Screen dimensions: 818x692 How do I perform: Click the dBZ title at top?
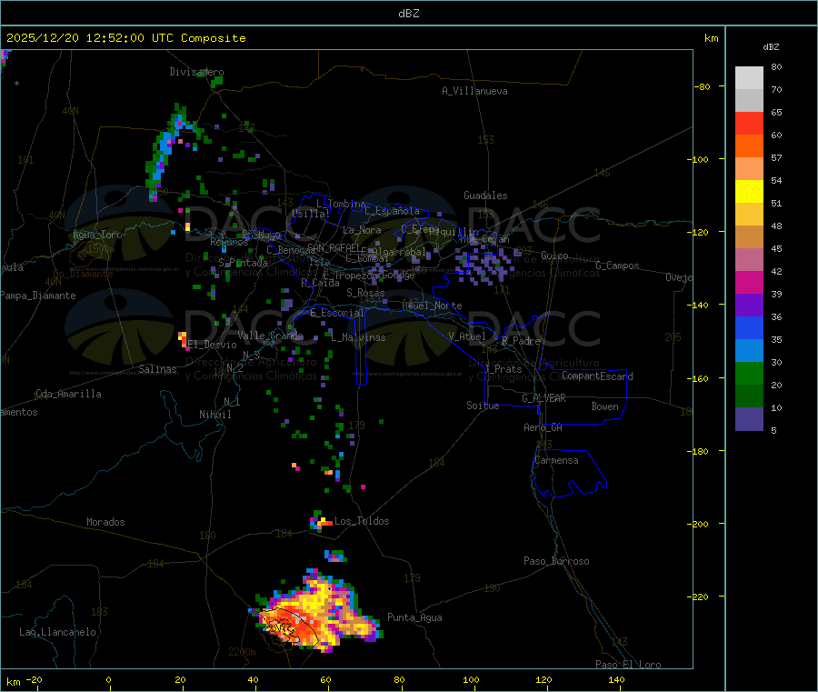point(408,14)
